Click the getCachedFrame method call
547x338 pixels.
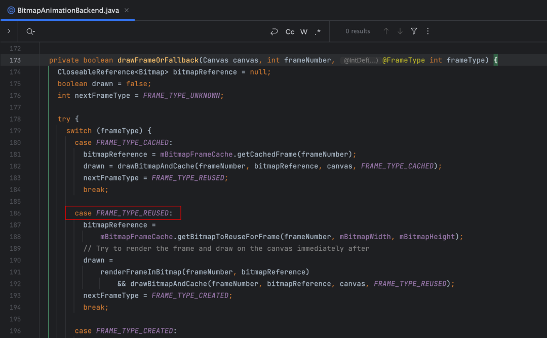pyautogui.click(x=267, y=155)
